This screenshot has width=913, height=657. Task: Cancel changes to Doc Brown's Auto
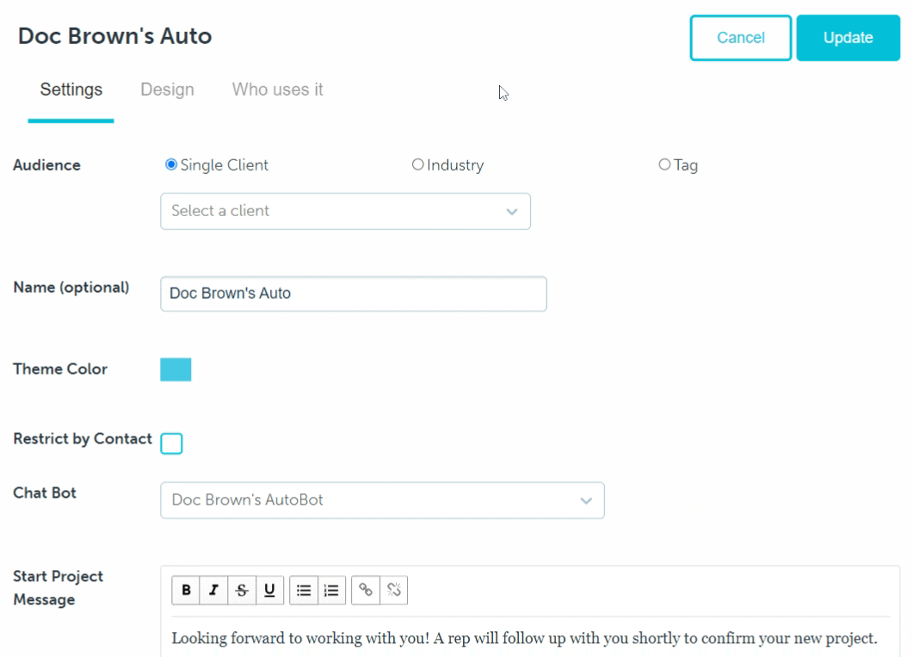click(x=740, y=37)
